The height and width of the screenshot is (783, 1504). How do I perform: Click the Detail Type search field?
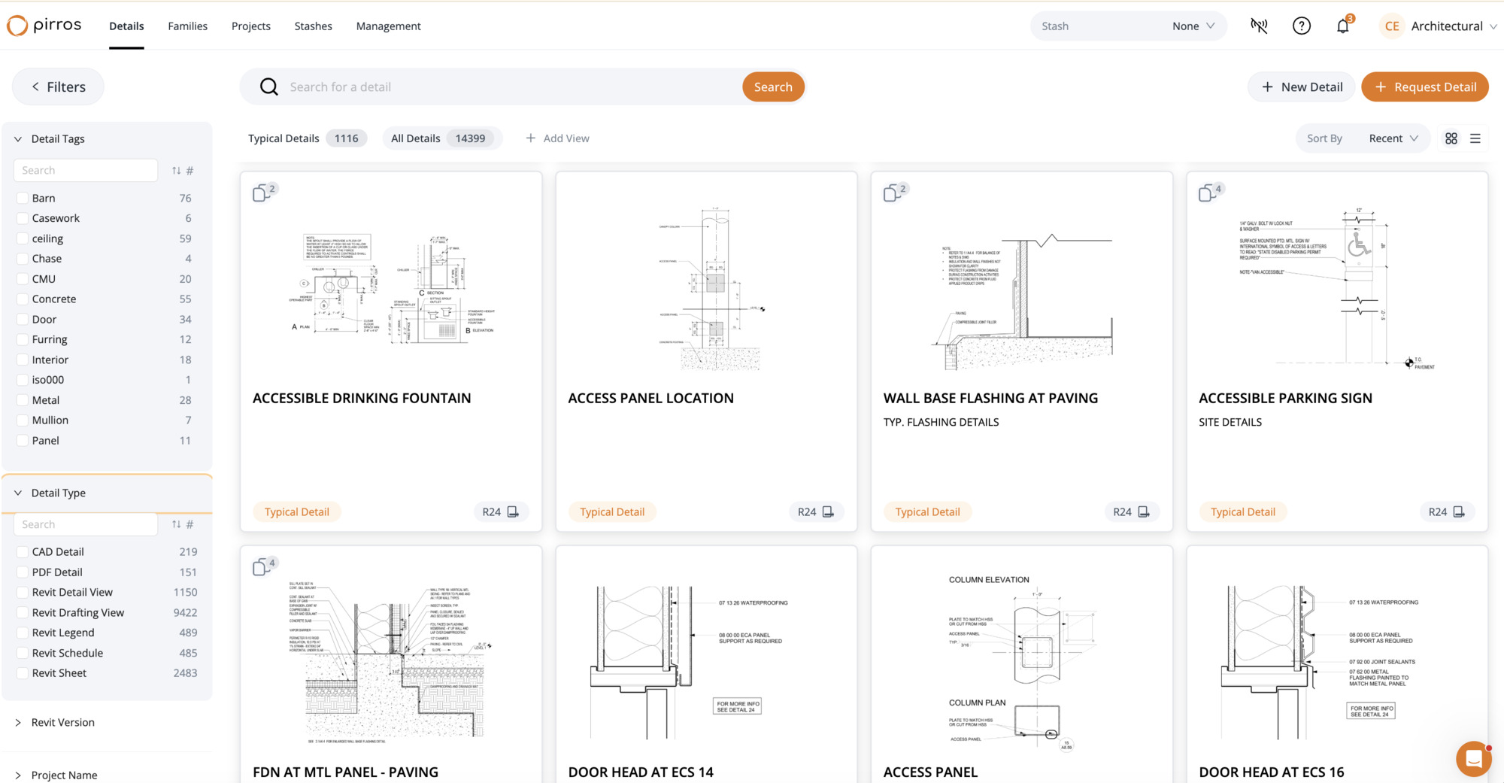point(86,524)
